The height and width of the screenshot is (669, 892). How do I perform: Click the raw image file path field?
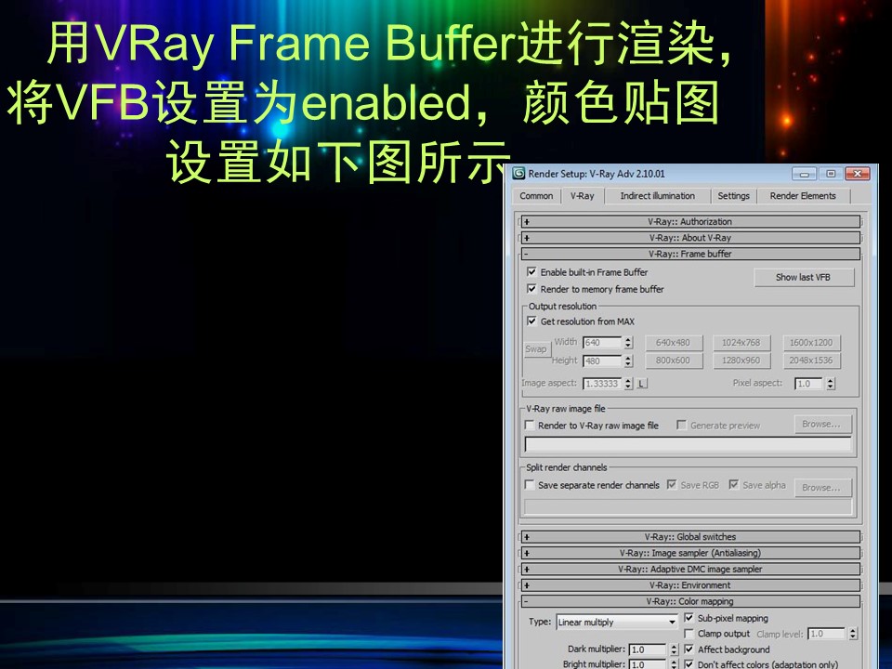coord(689,445)
